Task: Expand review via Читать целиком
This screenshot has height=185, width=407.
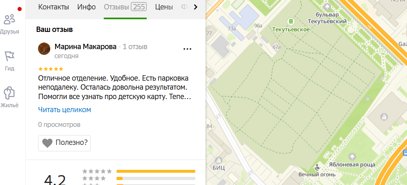Action: click(x=65, y=110)
